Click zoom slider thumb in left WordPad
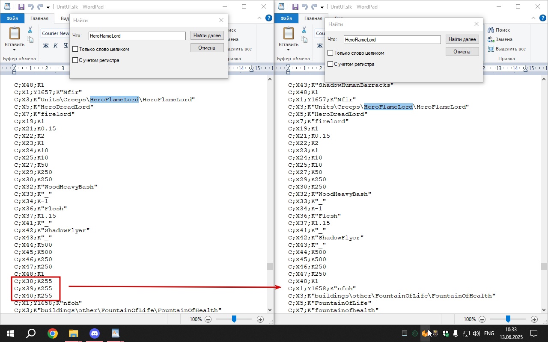Viewport: 548px width, 342px height. click(x=234, y=319)
